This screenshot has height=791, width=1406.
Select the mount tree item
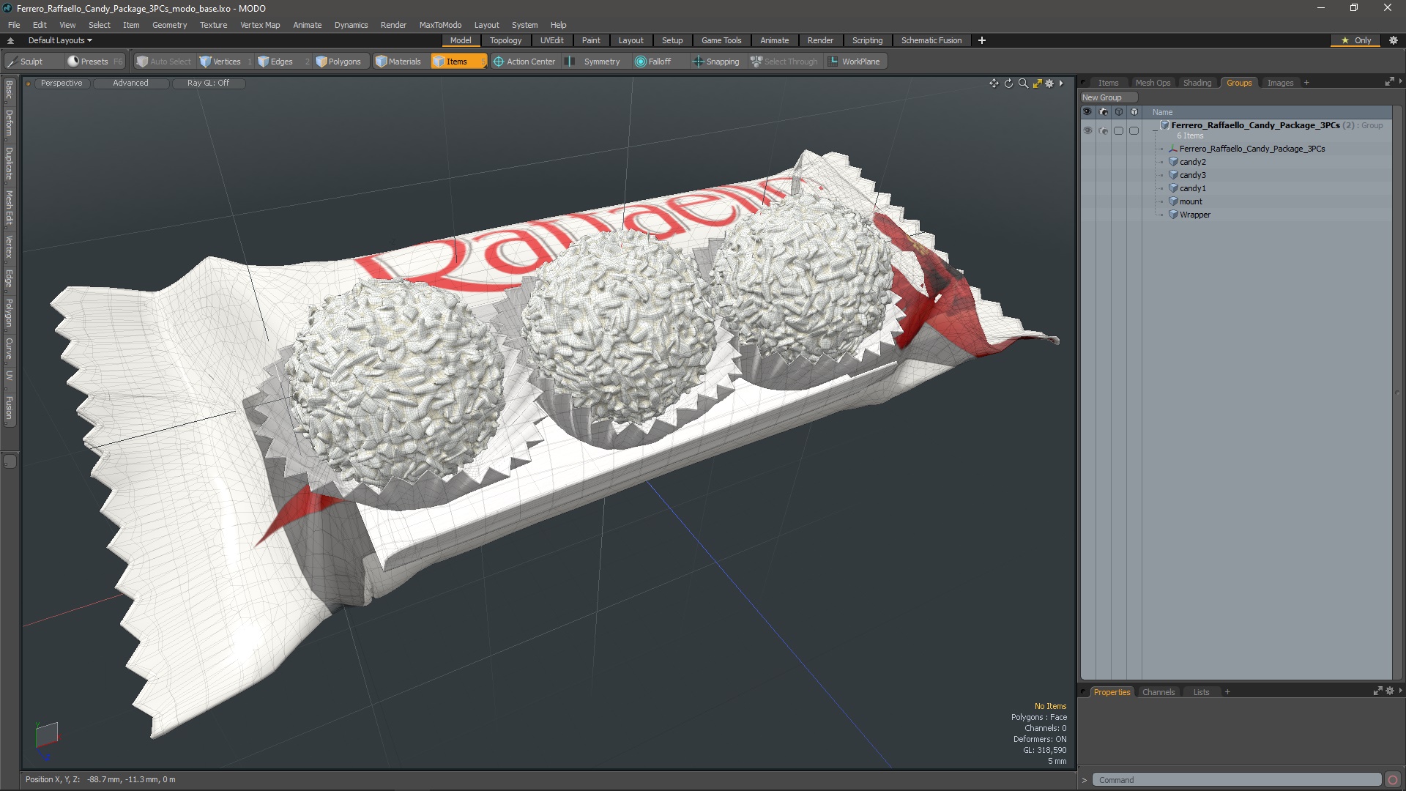[x=1191, y=201]
